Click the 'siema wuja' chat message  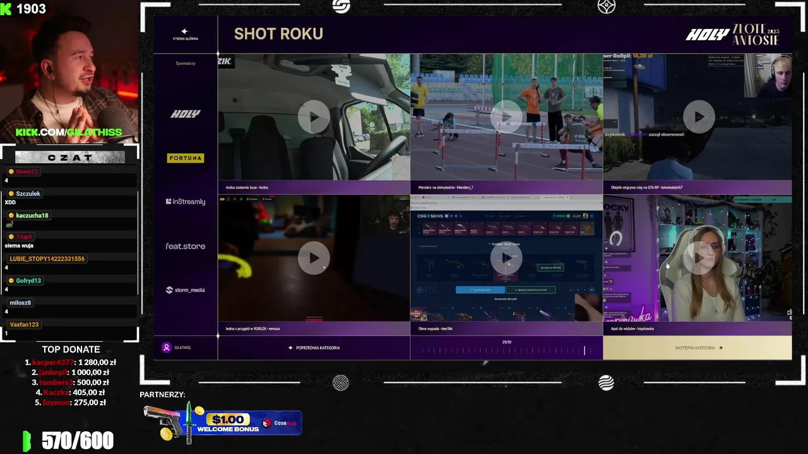click(19, 246)
